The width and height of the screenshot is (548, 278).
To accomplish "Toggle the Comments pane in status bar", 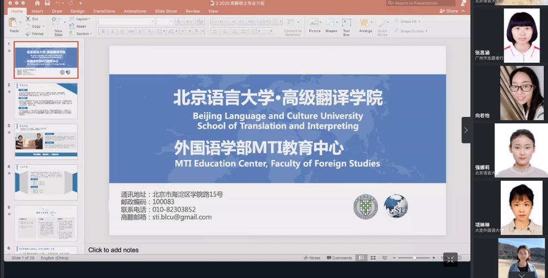I will coord(339,258).
